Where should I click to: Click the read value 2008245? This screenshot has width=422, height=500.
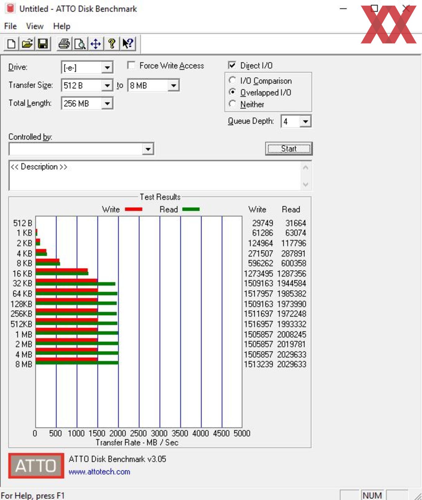292,334
